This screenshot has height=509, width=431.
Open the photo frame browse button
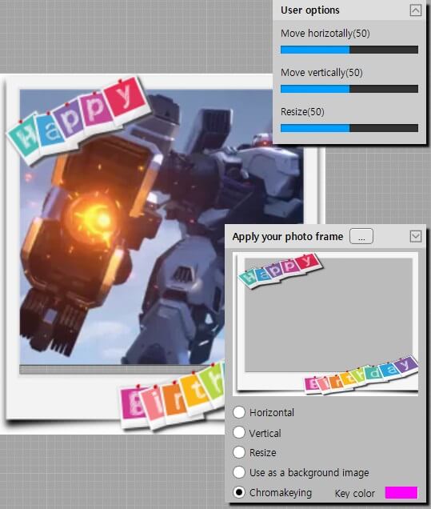[x=361, y=236]
